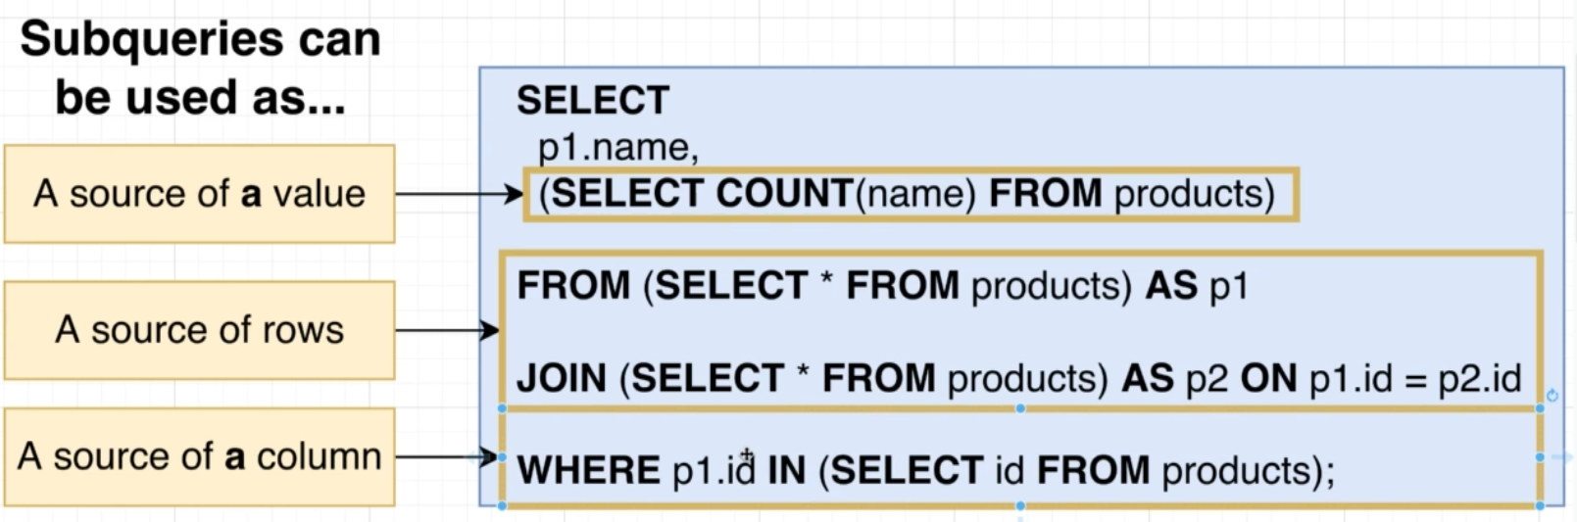
Task: Click the right-side connection arrow of the selected box
Action: (x=1565, y=457)
